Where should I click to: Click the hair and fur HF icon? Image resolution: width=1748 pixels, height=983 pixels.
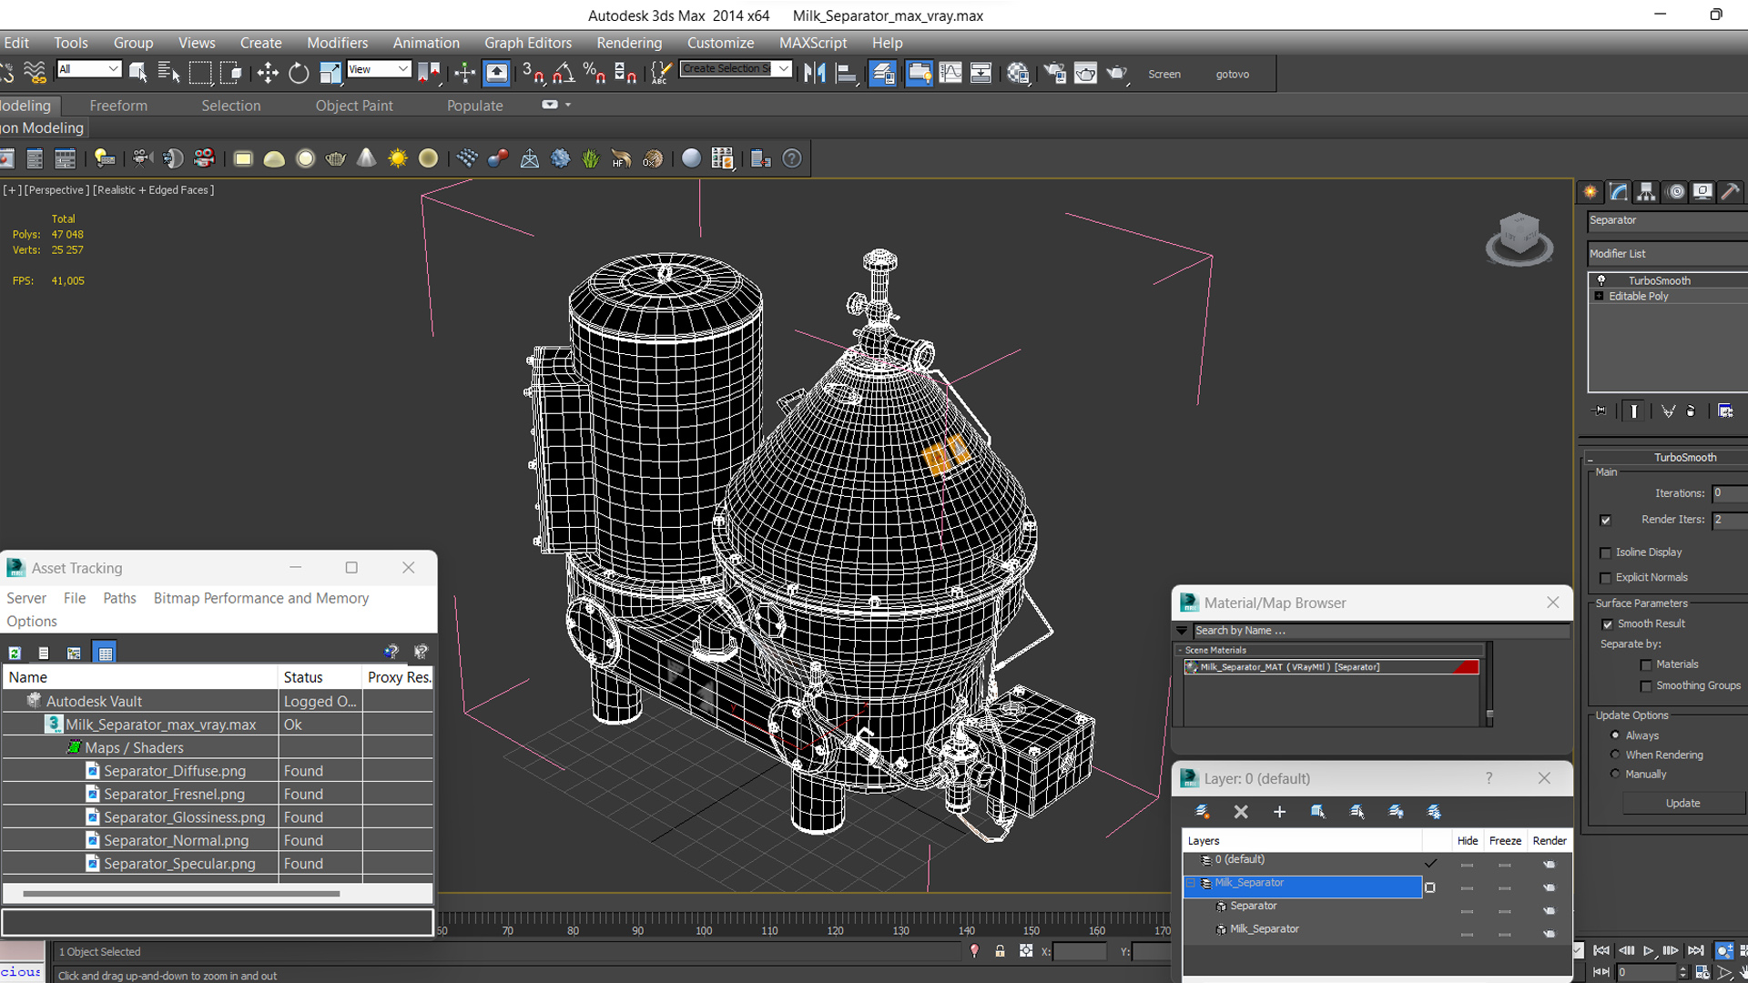click(x=622, y=159)
